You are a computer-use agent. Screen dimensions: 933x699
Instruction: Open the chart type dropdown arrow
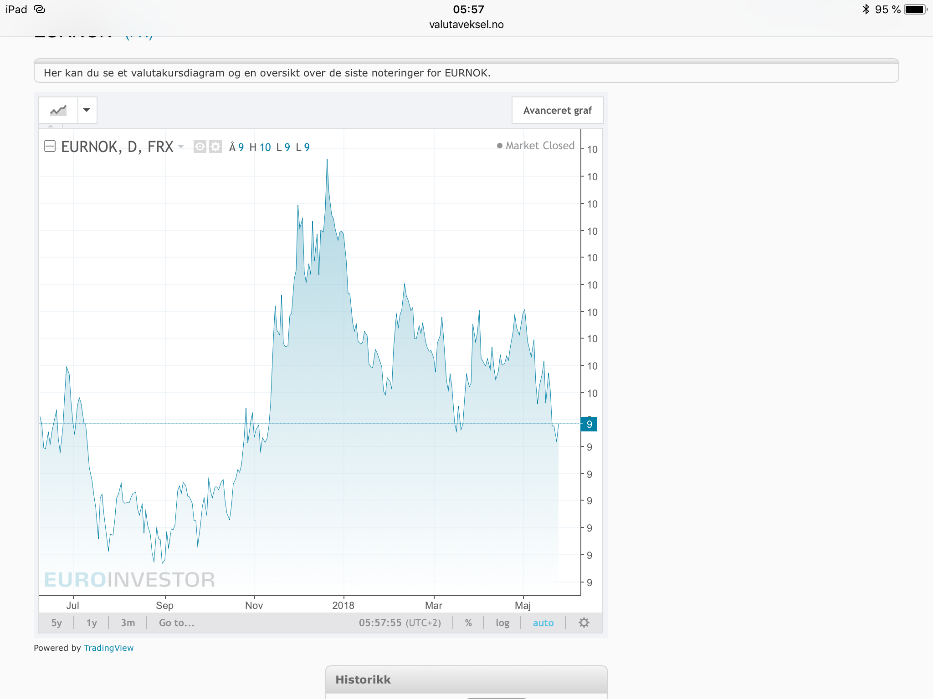pos(87,110)
